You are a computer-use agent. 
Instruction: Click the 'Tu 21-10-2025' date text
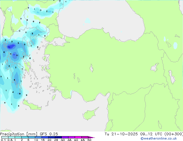[x=121, y=134]
